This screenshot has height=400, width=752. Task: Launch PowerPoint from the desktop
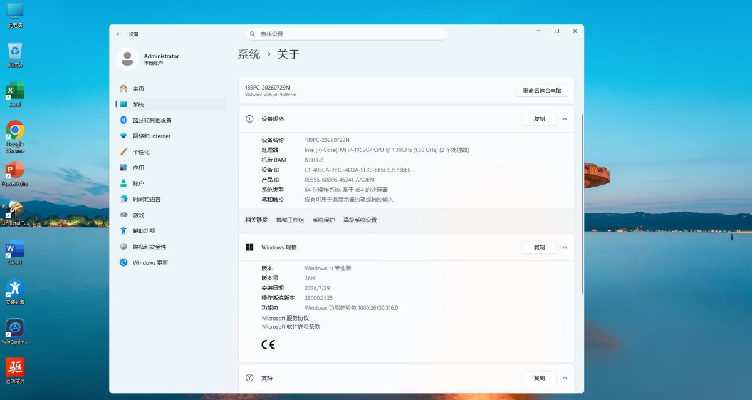pyautogui.click(x=15, y=173)
